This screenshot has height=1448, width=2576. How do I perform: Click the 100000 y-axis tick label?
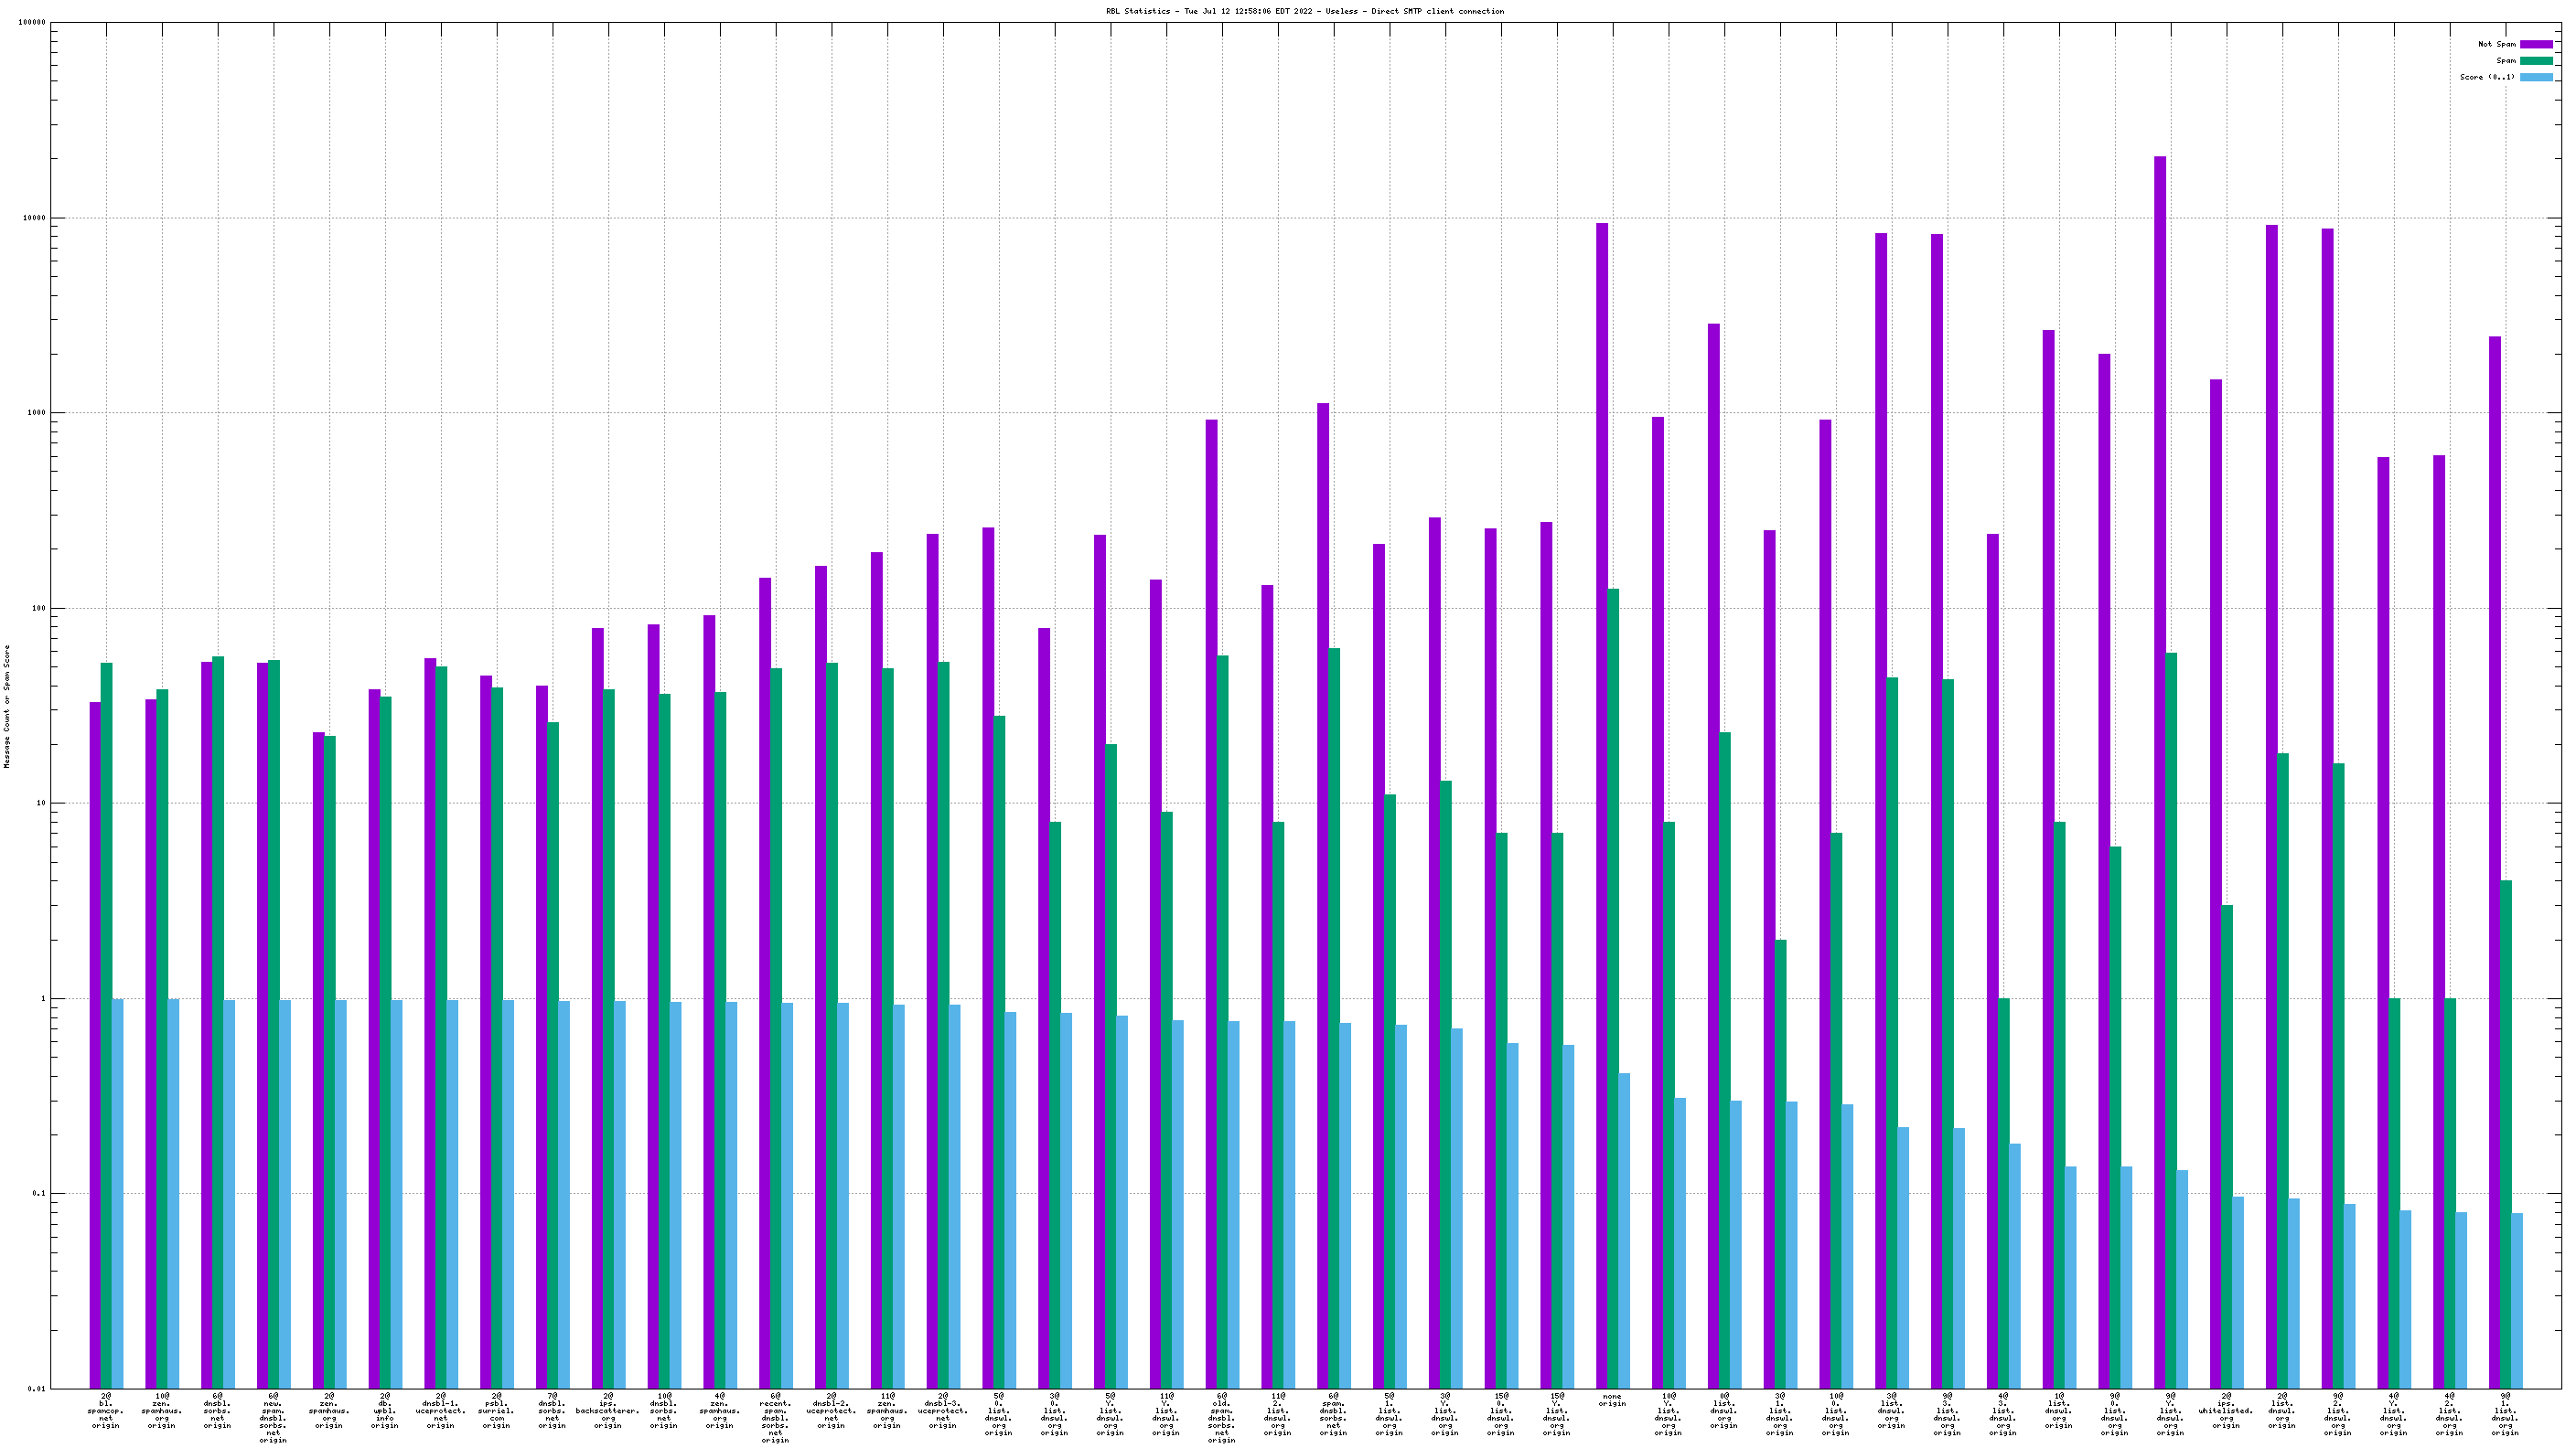[33, 23]
